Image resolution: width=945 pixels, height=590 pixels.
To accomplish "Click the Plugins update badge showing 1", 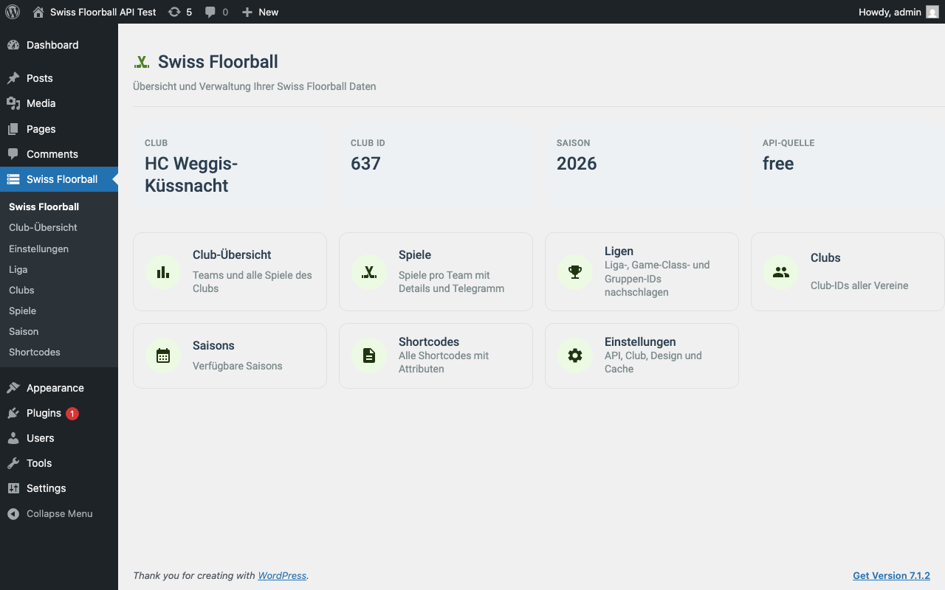I will [x=72, y=414].
